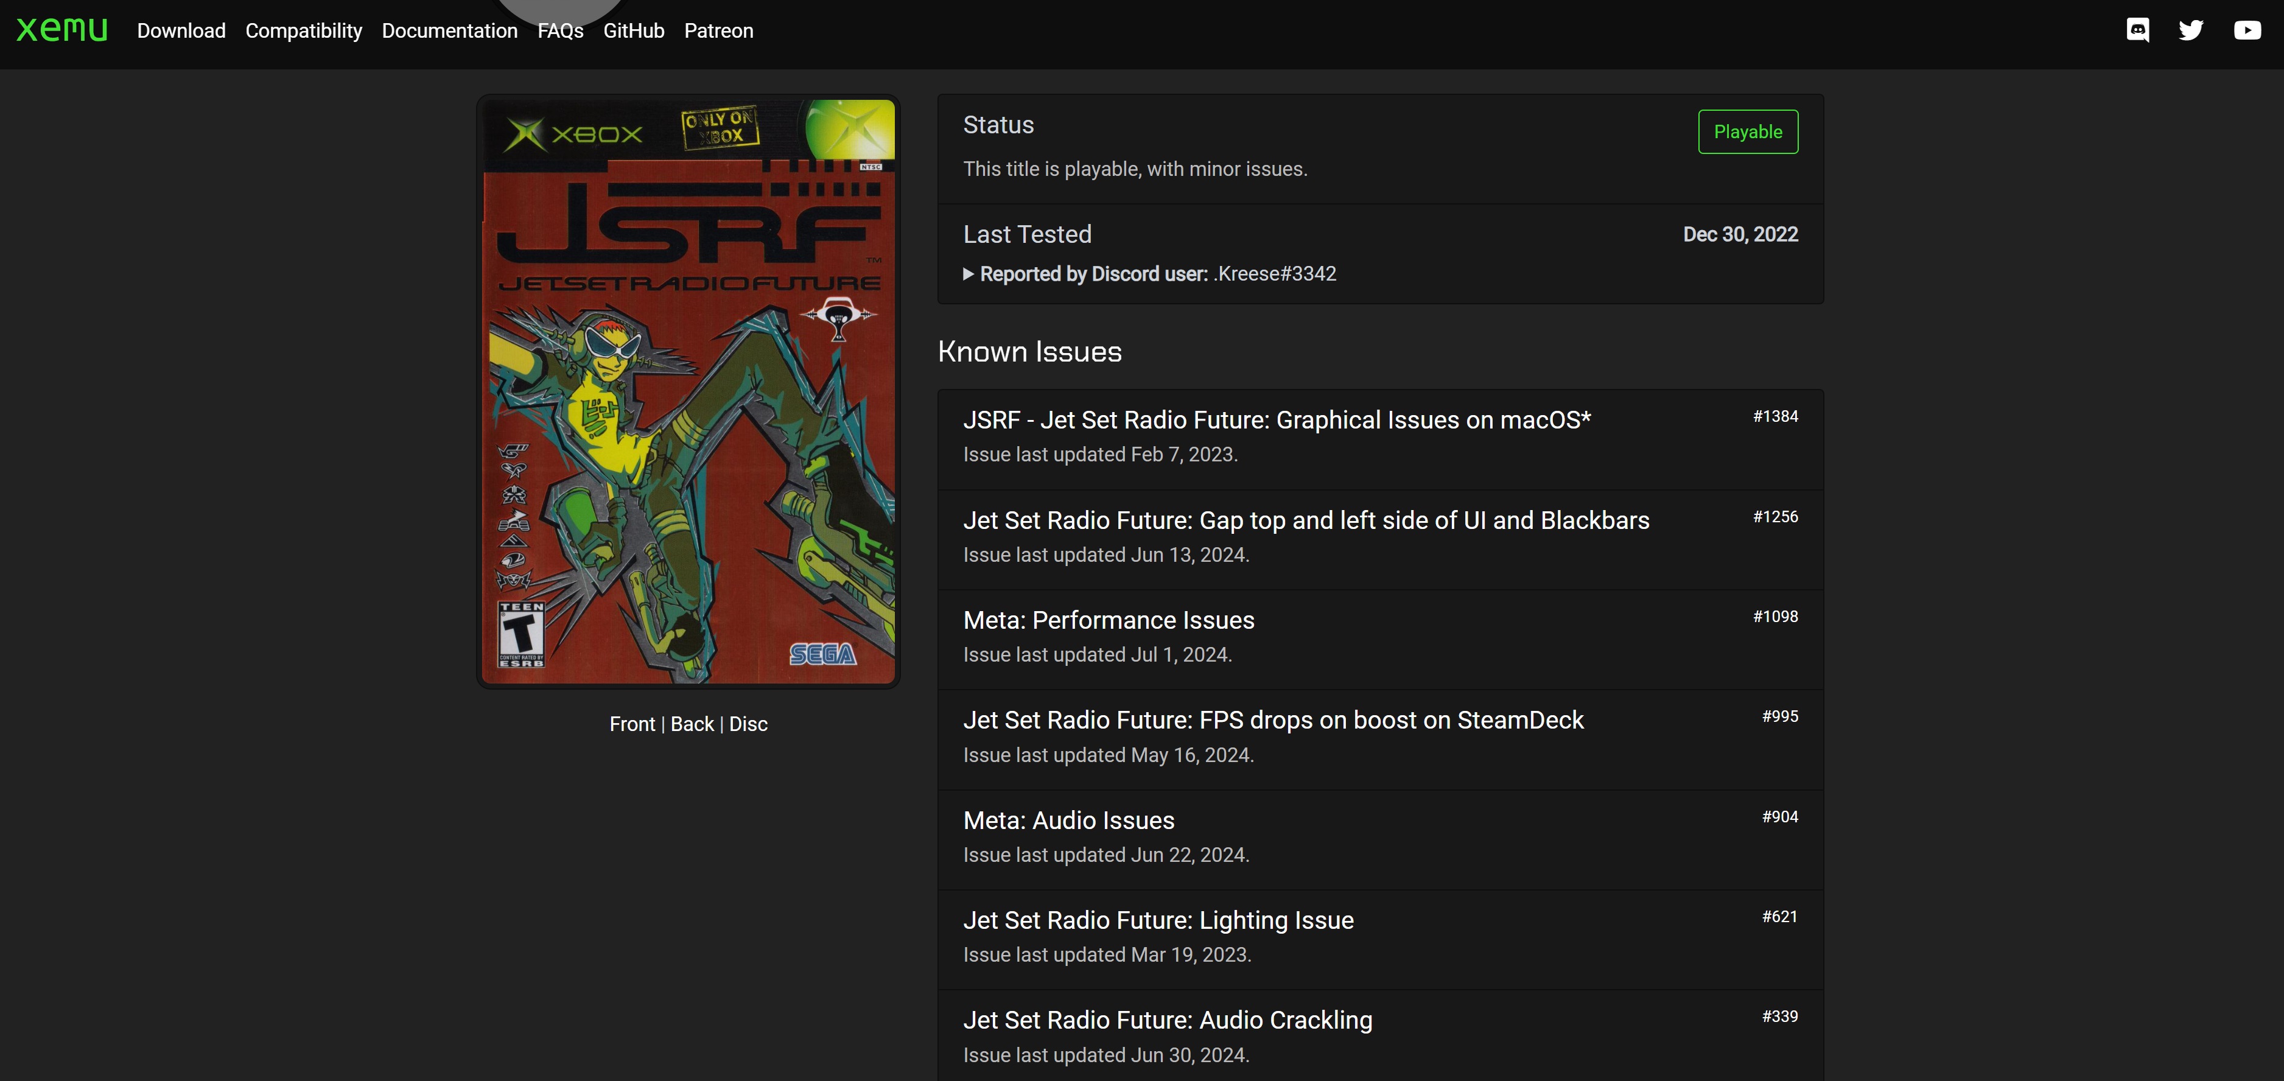Click the Last Tested date Dec 30, 2022
This screenshot has height=1081, width=2284.
coord(1740,234)
